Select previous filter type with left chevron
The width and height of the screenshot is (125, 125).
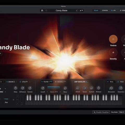(x=47, y=92)
